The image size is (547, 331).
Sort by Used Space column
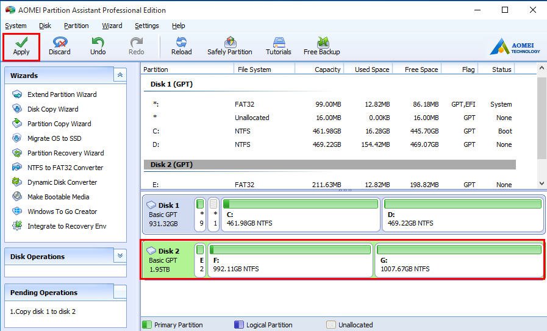point(368,69)
